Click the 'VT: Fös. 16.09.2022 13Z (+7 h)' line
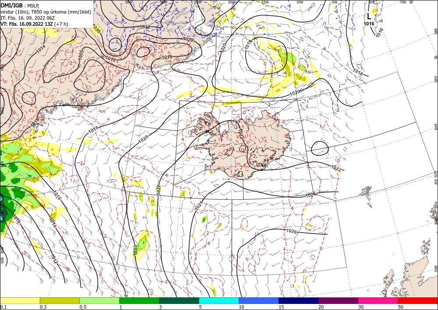438x310 pixels. point(34,24)
